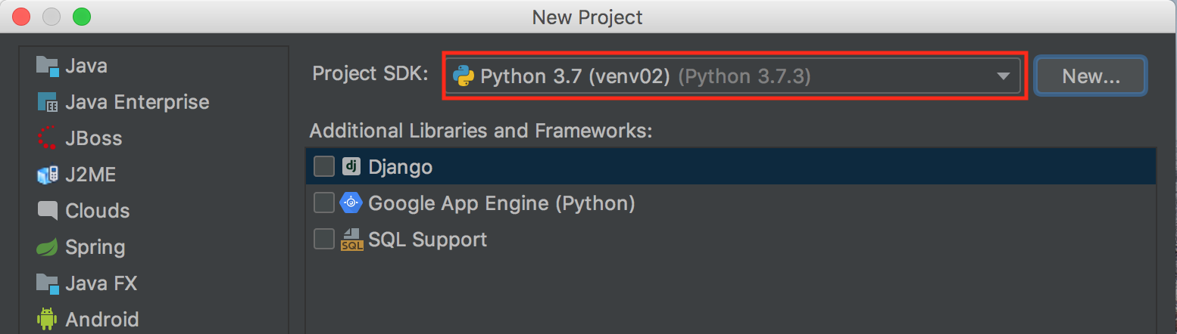Click the Android robot icon

[x=48, y=320]
